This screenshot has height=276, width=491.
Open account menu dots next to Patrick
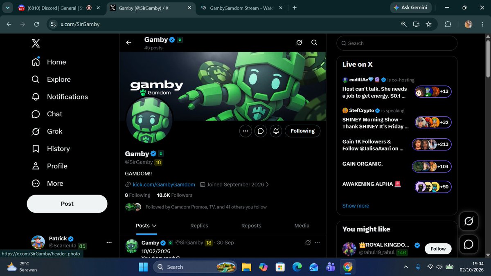[x=109, y=242]
